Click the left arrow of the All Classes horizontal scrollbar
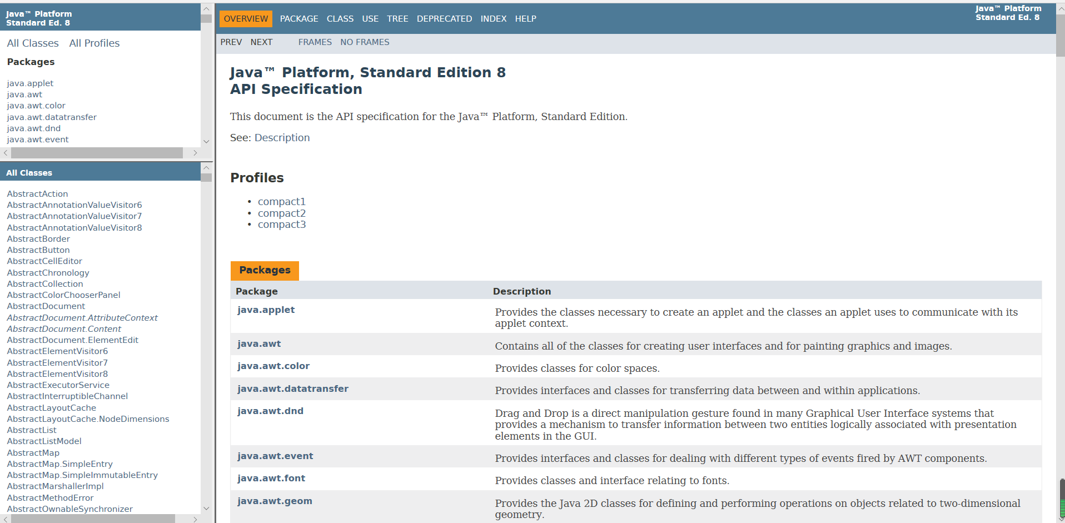Viewport: 1065px width, 523px height. 6,519
